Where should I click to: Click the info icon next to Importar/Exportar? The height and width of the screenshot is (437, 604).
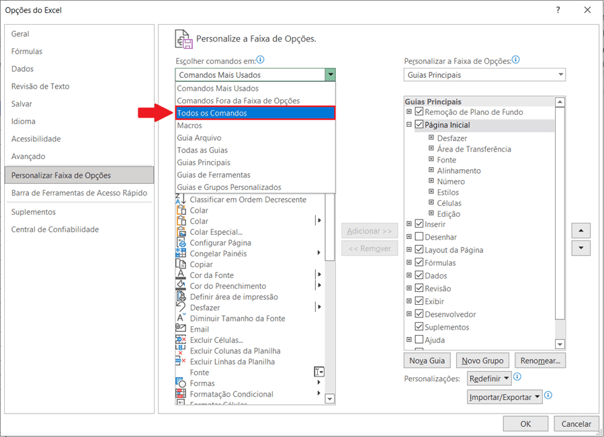[x=548, y=395]
